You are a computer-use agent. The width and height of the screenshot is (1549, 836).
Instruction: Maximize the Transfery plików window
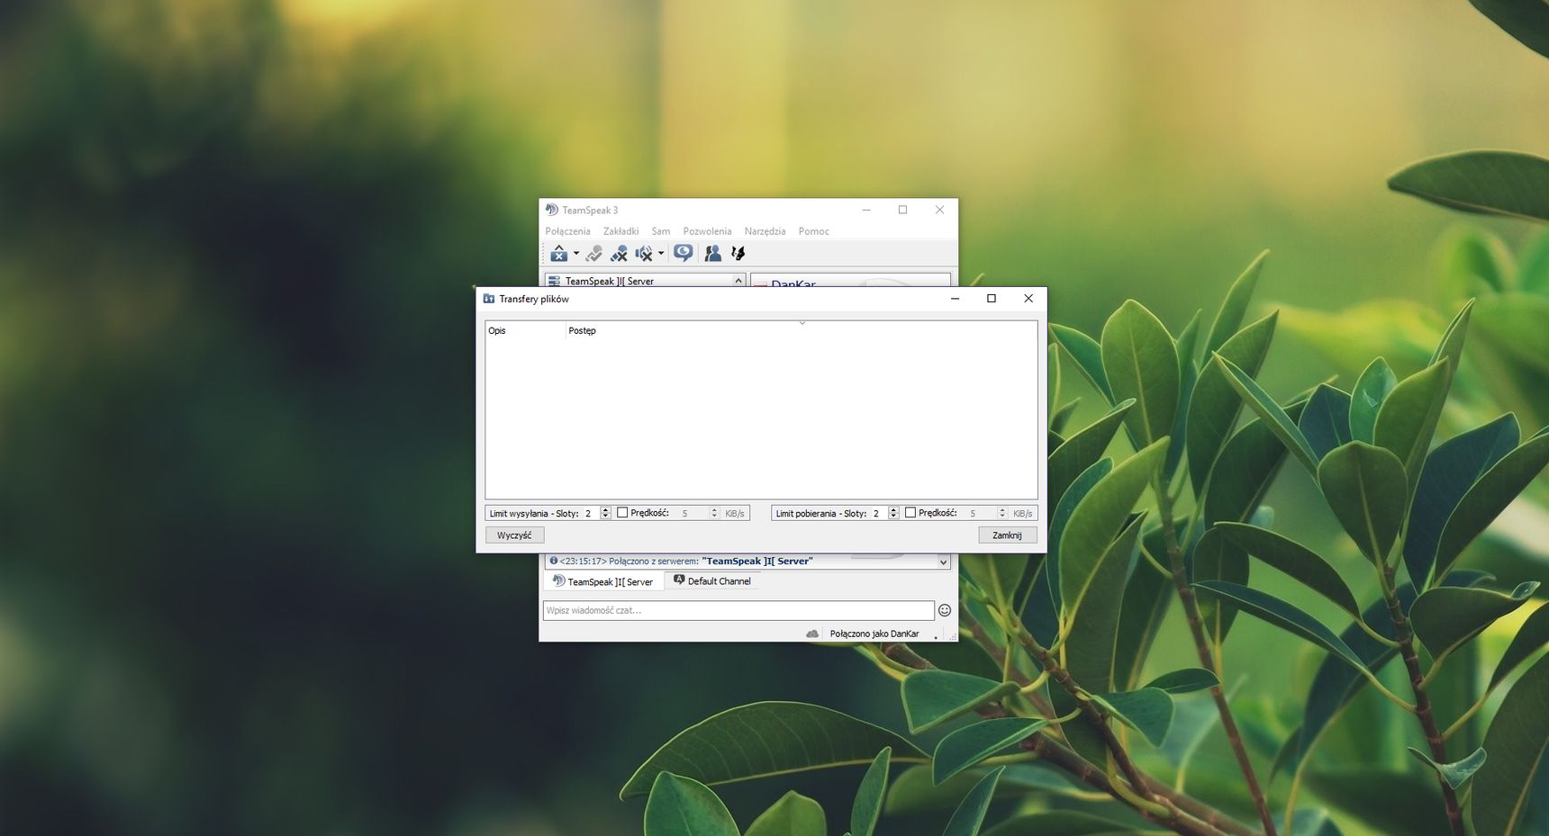pyautogui.click(x=992, y=299)
